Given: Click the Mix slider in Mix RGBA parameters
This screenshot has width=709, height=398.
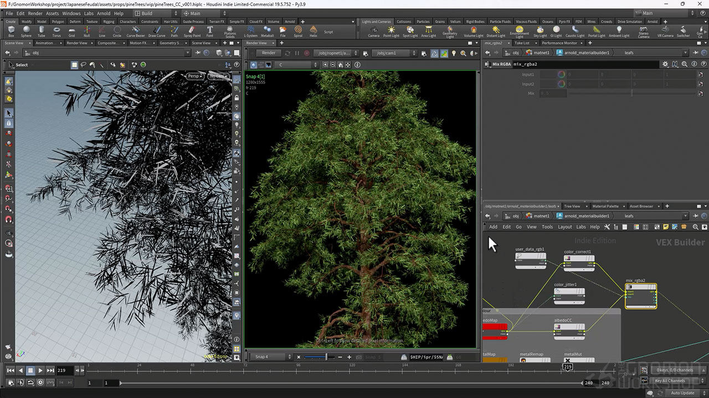Looking at the screenshot, I should click(631, 93).
